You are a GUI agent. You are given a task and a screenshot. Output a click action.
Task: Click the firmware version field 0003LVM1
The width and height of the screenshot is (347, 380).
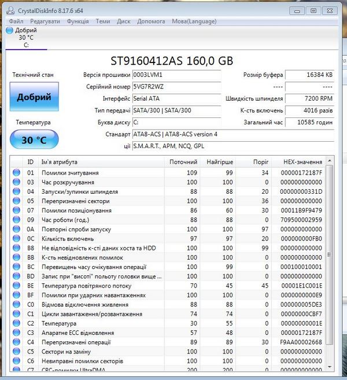tap(176, 75)
